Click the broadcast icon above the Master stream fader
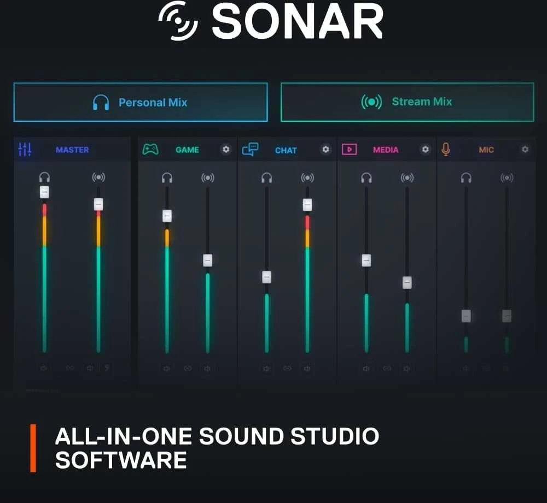 [98, 177]
